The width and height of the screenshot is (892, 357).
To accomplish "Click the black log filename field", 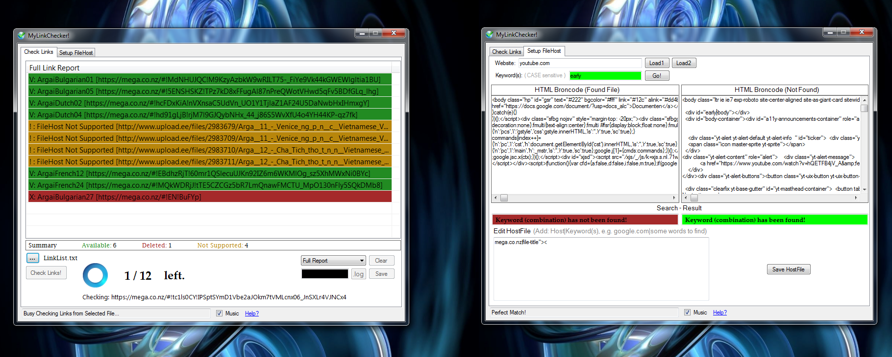I will click(325, 274).
